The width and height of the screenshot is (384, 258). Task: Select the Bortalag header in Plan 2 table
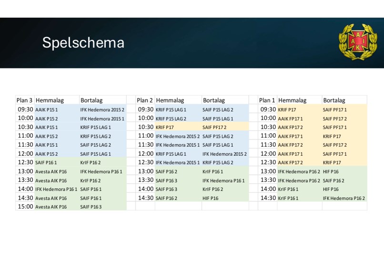(214, 100)
